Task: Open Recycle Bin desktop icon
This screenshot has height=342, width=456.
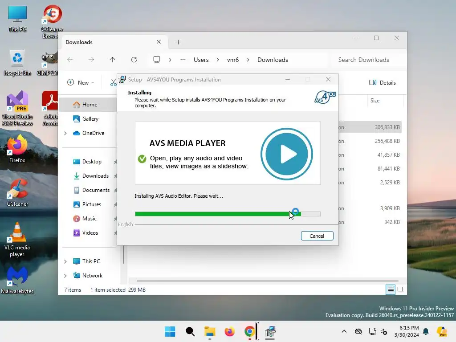Action: point(17,62)
